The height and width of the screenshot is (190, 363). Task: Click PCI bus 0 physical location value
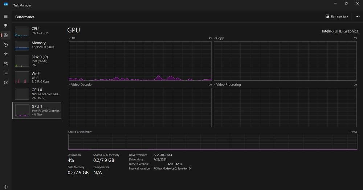pyautogui.click(x=172, y=169)
